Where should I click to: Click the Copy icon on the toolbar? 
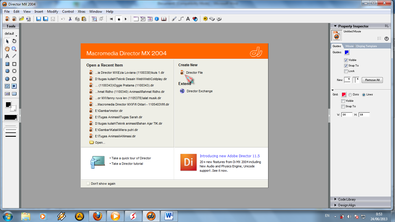coord(76,19)
